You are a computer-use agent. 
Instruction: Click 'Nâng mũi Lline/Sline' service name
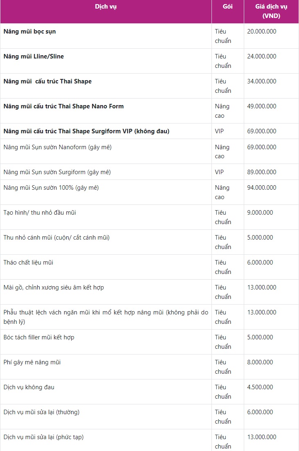coord(34,56)
